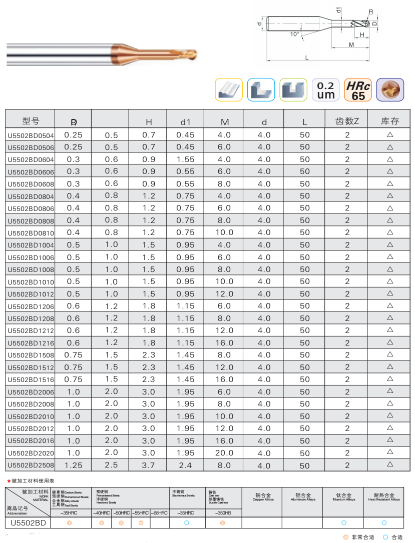Click the 齿数Z column header
The image size is (415, 543).
point(347,121)
